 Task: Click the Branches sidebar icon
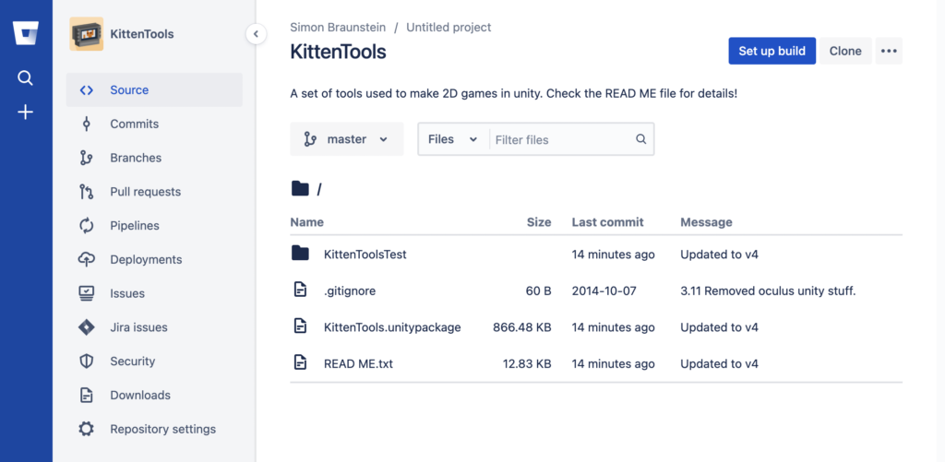click(86, 158)
